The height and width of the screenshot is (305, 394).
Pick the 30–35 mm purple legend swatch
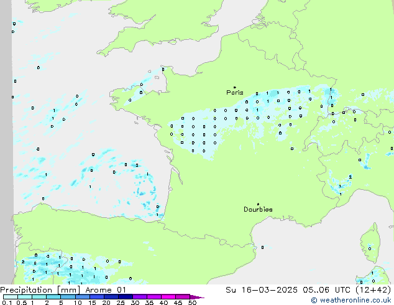coord(139,297)
